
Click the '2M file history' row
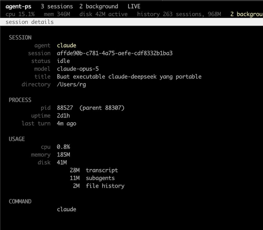[x=99, y=186]
